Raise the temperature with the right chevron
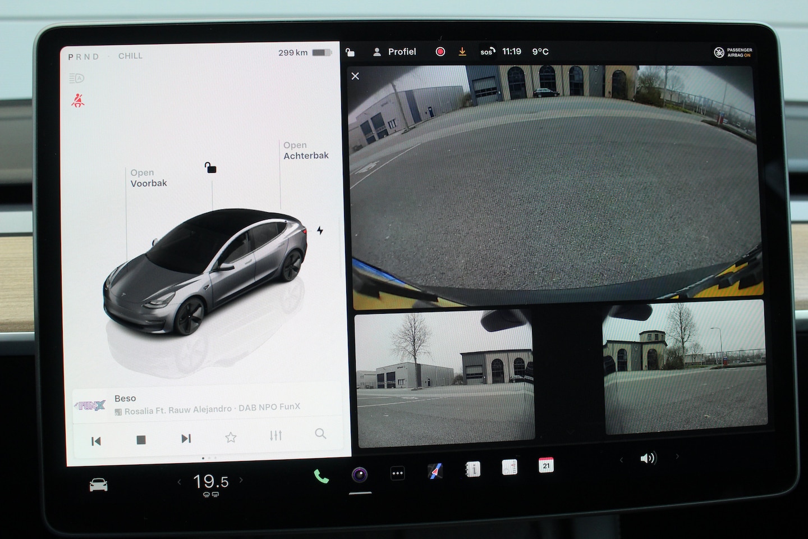808x539 pixels. click(241, 479)
